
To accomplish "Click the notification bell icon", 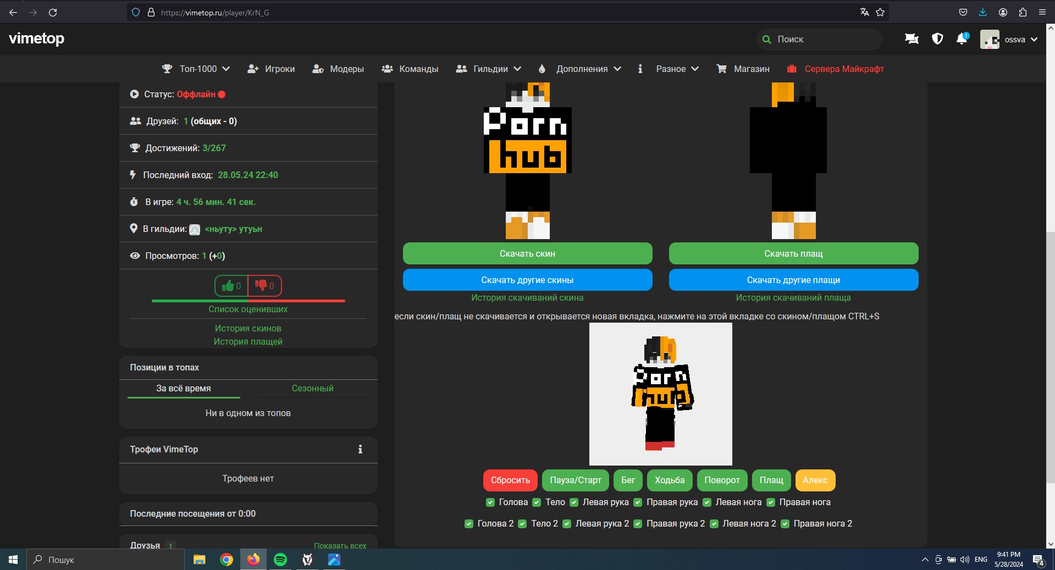I will (x=962, y=39).
